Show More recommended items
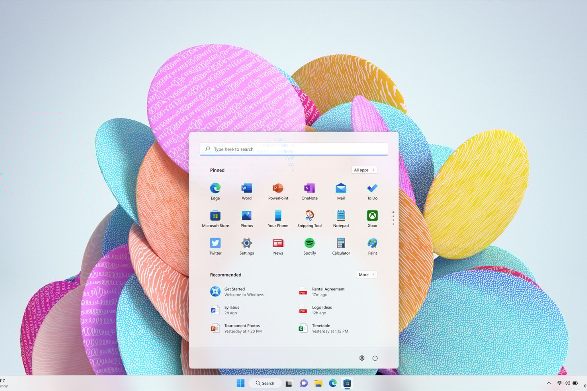 [x=367, y=274]
